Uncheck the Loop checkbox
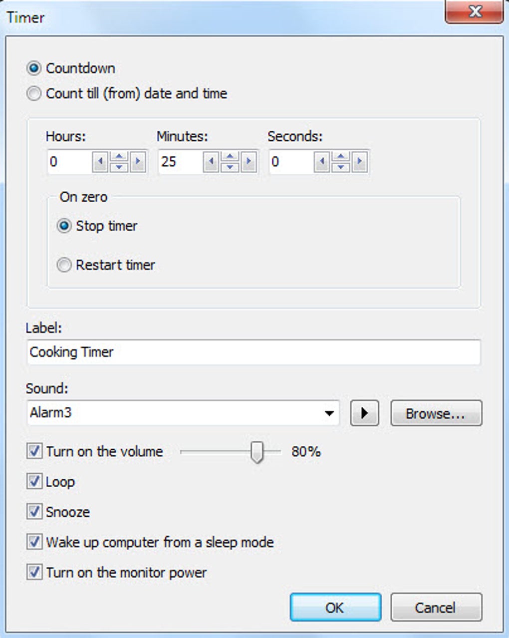The height and width of the screenshot is (638, 509). tap(34, 482)
